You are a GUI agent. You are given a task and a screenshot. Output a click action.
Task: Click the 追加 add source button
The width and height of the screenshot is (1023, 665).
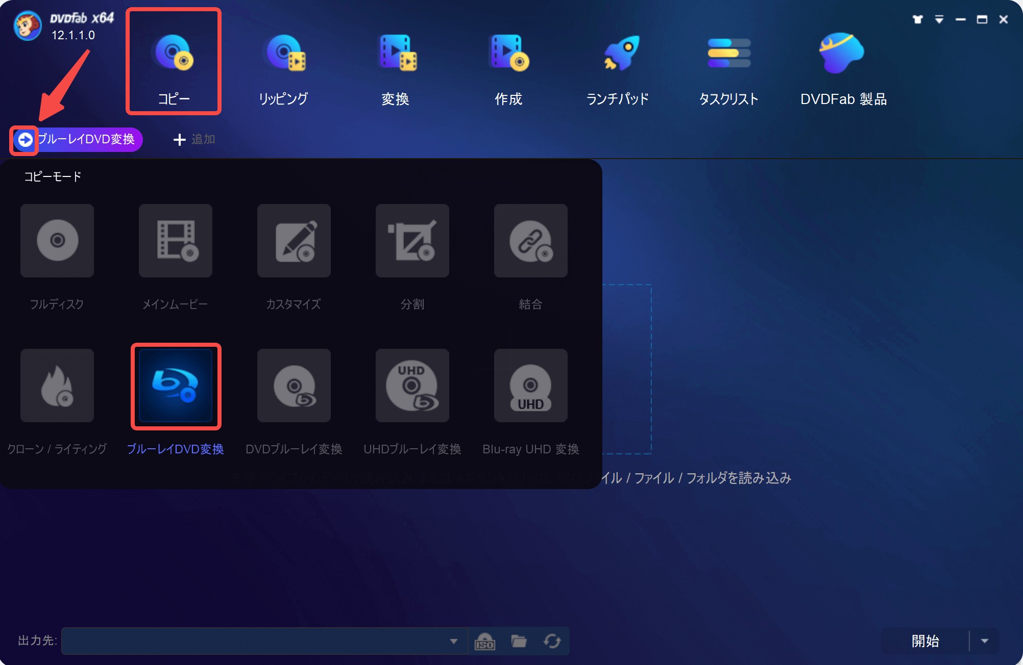(x=194, y=139)
